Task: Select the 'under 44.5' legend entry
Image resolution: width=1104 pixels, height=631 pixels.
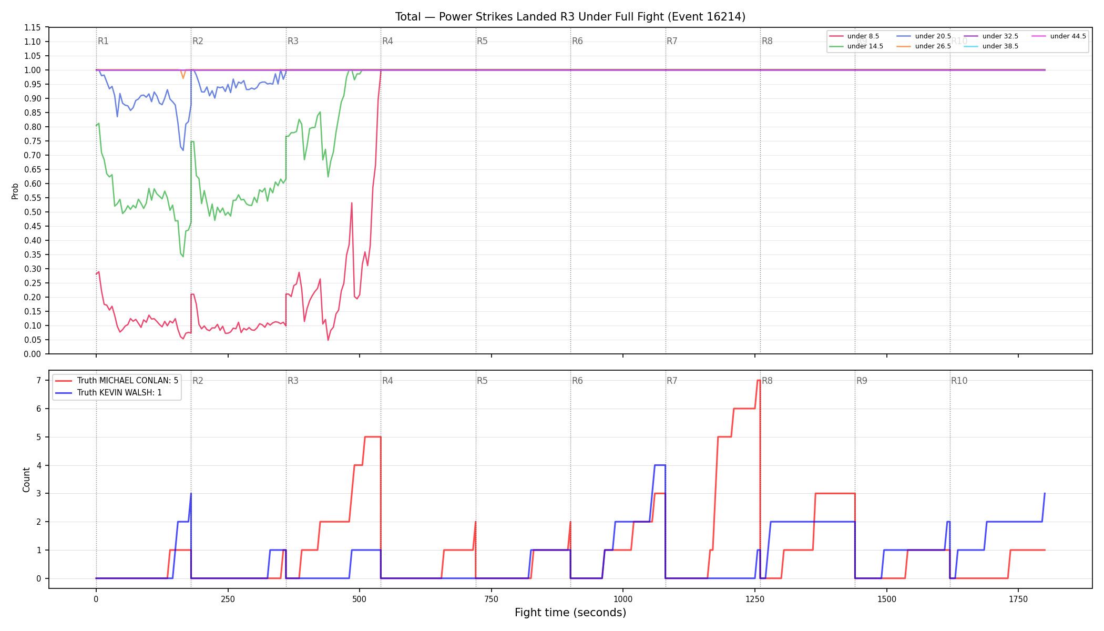Action: coord(1059,36)
